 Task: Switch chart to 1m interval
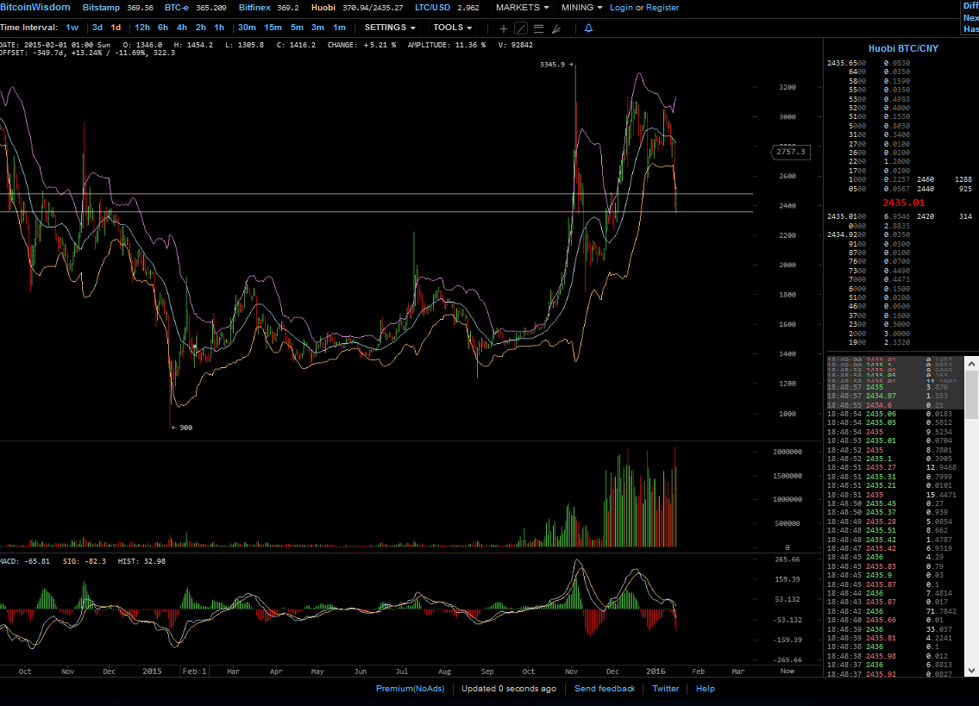click(339, 28)
